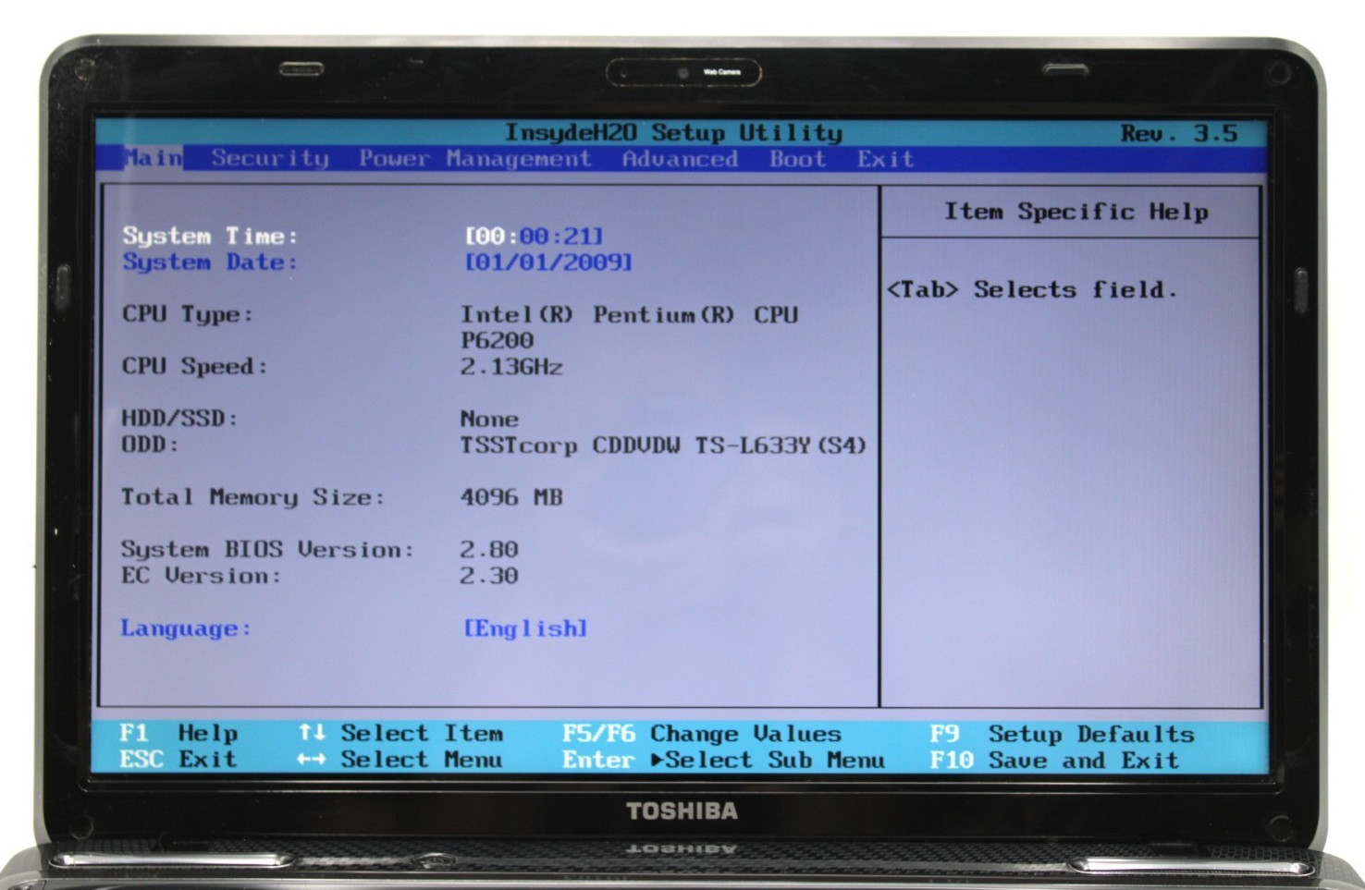Click the 2.13GHz value

[511, 367]
